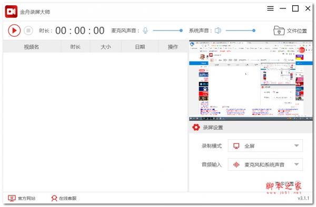Image resolution: width=316 pixels, height=207 pixels.
Task: Close the 金舟录屏大师 window
Action: click(x=308, y=8)
